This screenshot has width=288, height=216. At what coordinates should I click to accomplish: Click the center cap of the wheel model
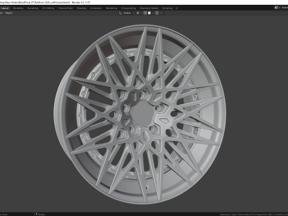coord(142,113)
